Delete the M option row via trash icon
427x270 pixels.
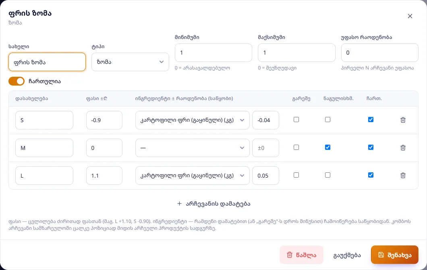click(403, 147)
